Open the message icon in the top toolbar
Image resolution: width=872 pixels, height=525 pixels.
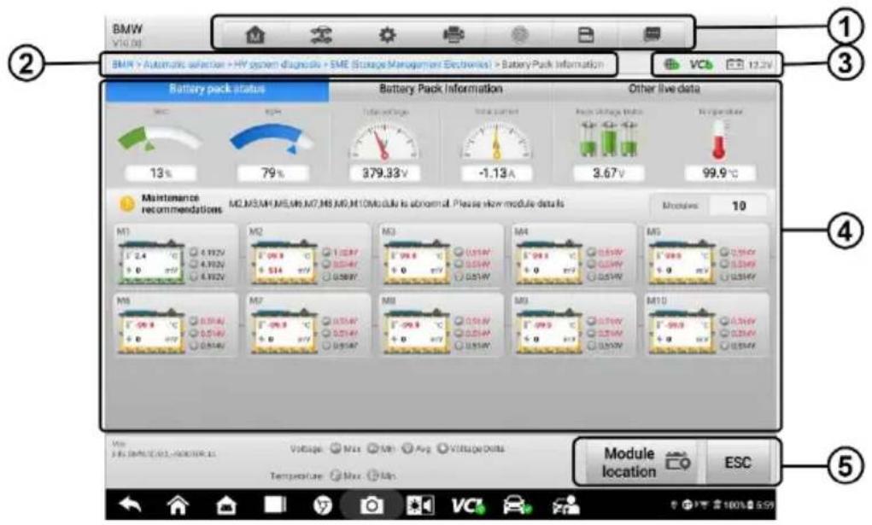point(652,35)
